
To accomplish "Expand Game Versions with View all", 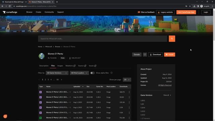I will 167,95.
